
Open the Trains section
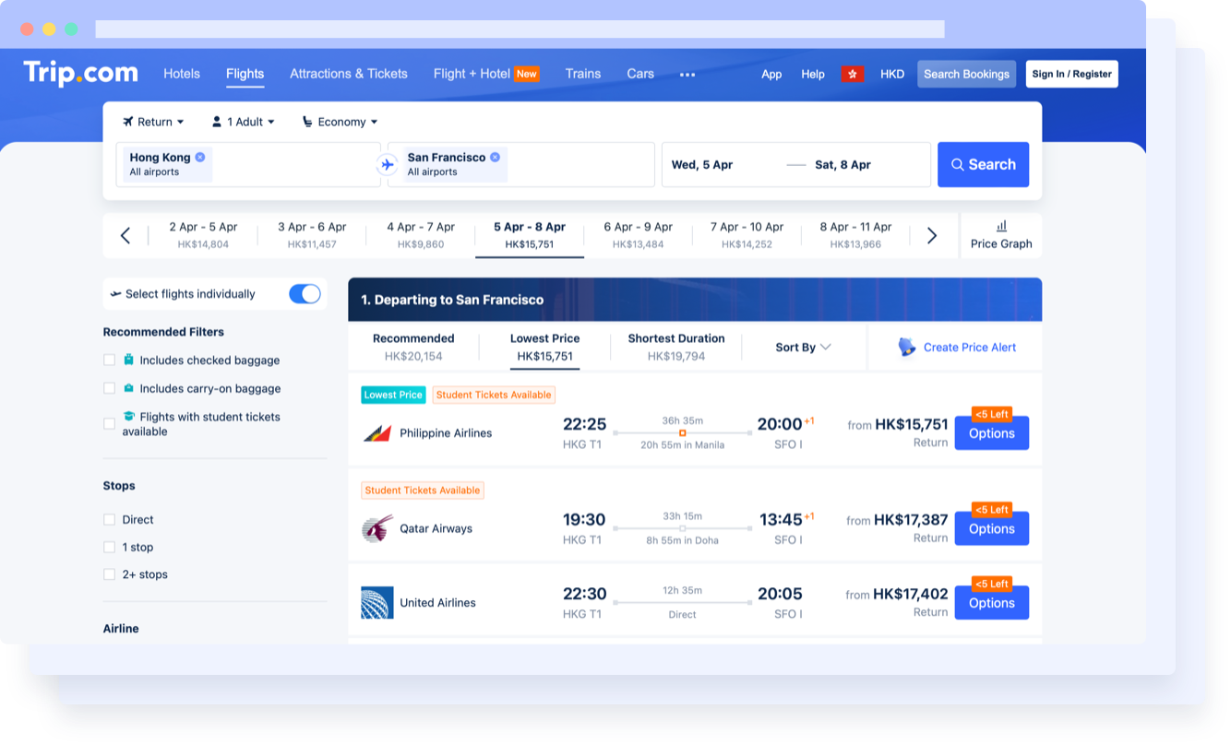pos(583,74)
